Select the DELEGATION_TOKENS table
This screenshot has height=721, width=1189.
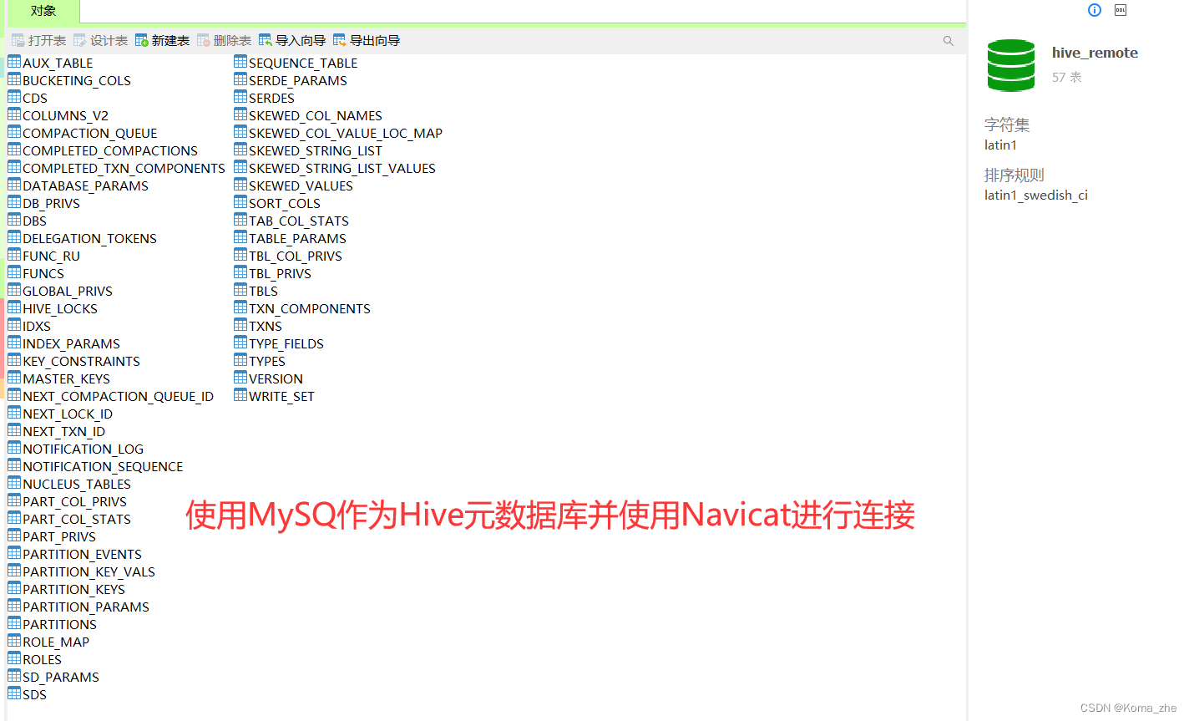(x=89, y=238)
